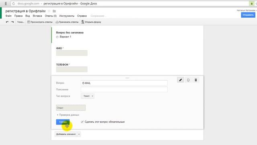Click Принимать ответы in toolbar
The width and height of the screenshot is (257, 145).
click(67, 22)
